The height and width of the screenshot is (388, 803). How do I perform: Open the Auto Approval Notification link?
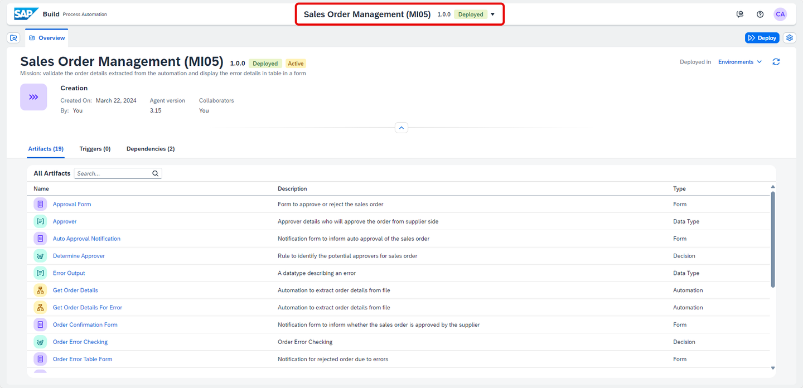86,239
